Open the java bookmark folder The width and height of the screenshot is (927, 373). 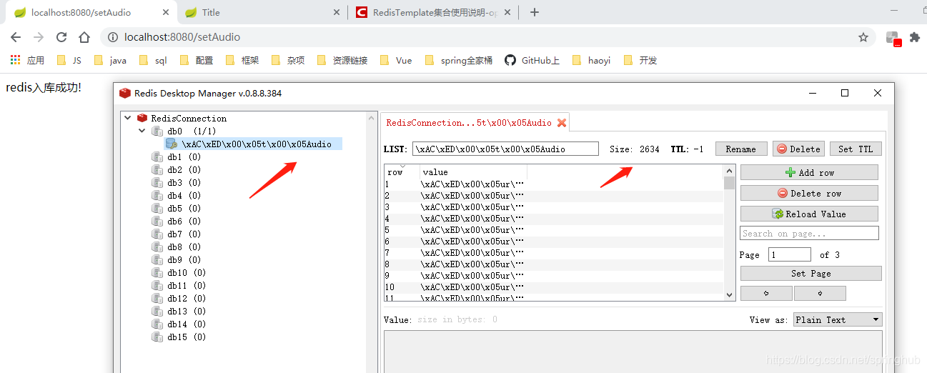110,61
